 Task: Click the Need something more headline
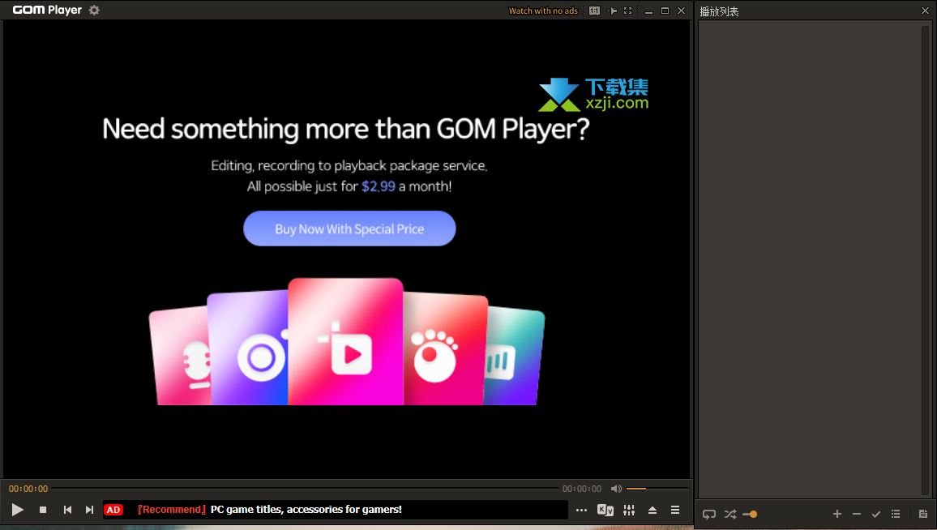click(x=345, y=129)
